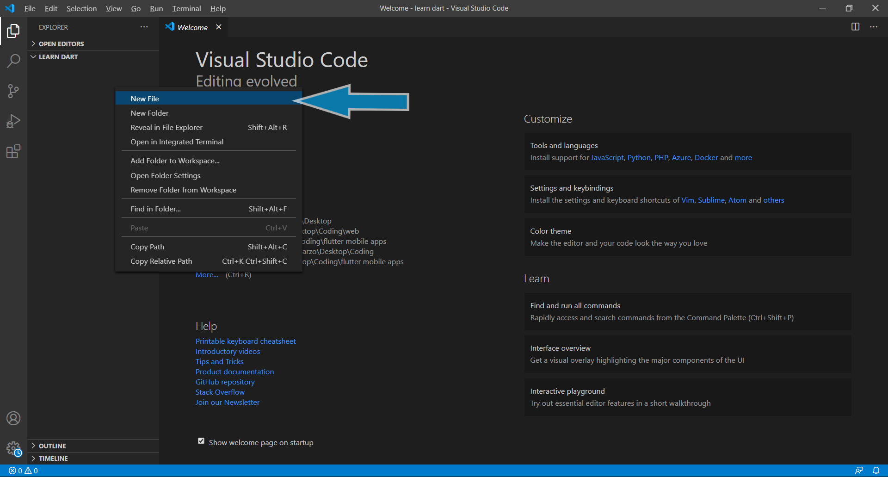Screen dimensions: 888x477
Task: Click the Atom keybindings link
Action: click(x=737, y=200)
